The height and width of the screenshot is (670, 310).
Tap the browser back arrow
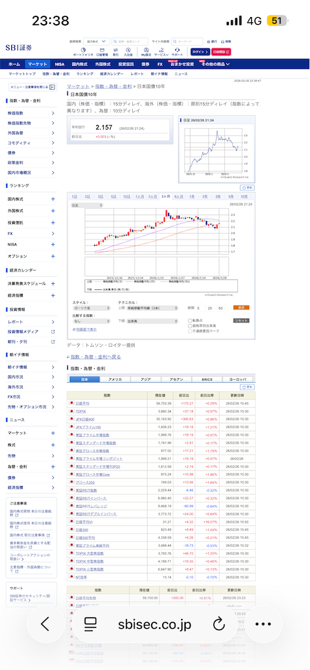coord(45,624)
